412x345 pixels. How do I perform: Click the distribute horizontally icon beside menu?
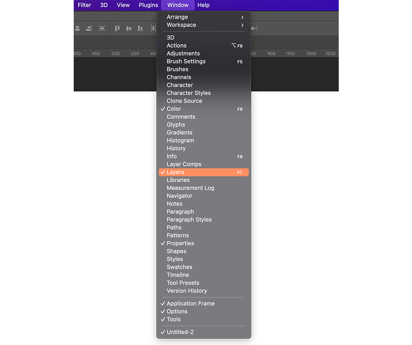tap(153, 29)
